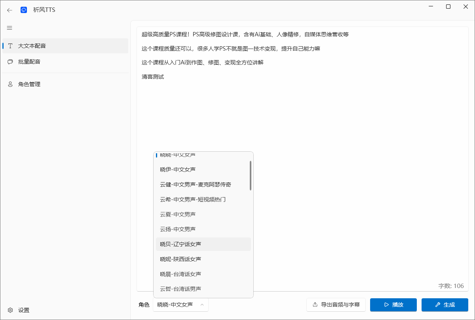Image resolution: width=475 pixels, height=320 pixels.
Task: Click the T icon beside 大文本配音
Action: [x=9, y=46]
